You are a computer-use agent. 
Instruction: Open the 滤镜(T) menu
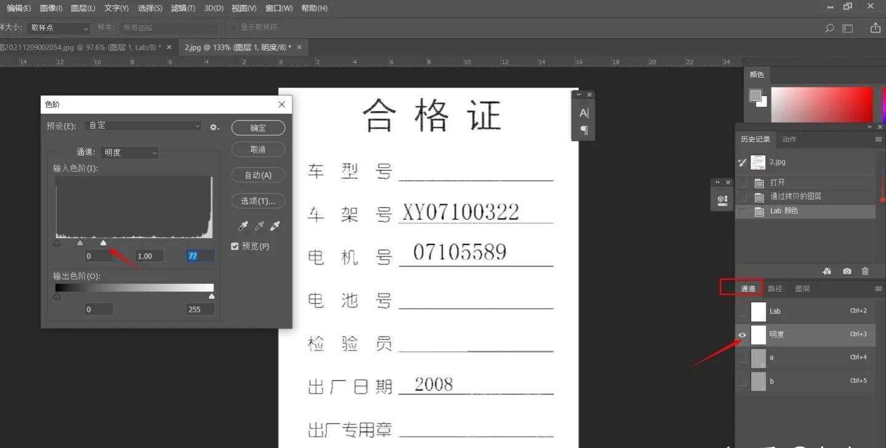point(183,8)
